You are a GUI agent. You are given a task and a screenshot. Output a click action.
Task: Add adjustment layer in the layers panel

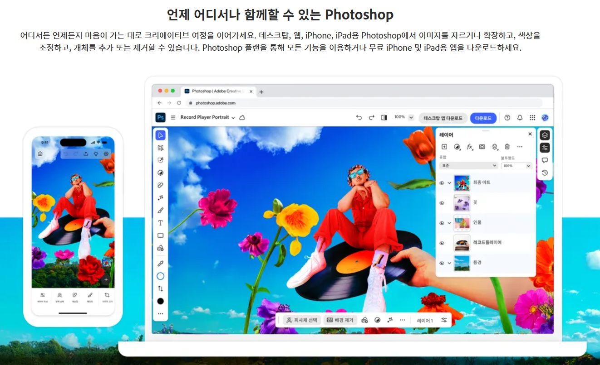(457, 147)
